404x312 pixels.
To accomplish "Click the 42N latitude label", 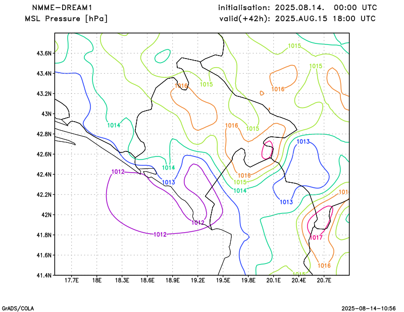I will (46, 215).
